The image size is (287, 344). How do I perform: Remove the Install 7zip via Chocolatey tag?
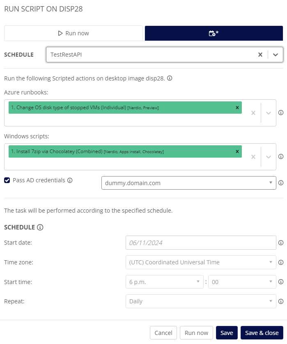(237, 151)
